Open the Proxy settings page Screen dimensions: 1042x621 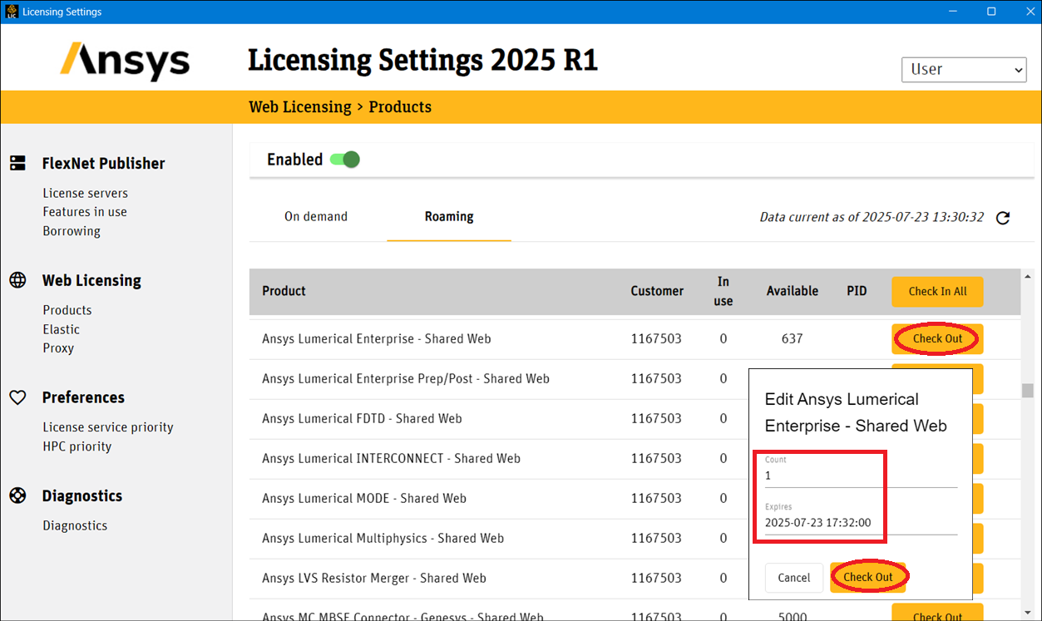click(58, 348)
